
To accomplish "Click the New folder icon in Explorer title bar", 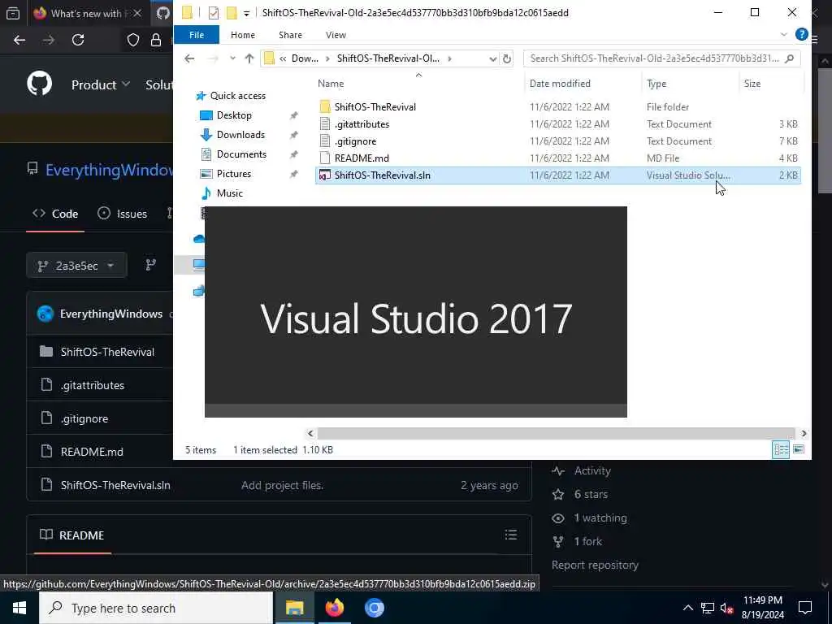I will point(232,13).
